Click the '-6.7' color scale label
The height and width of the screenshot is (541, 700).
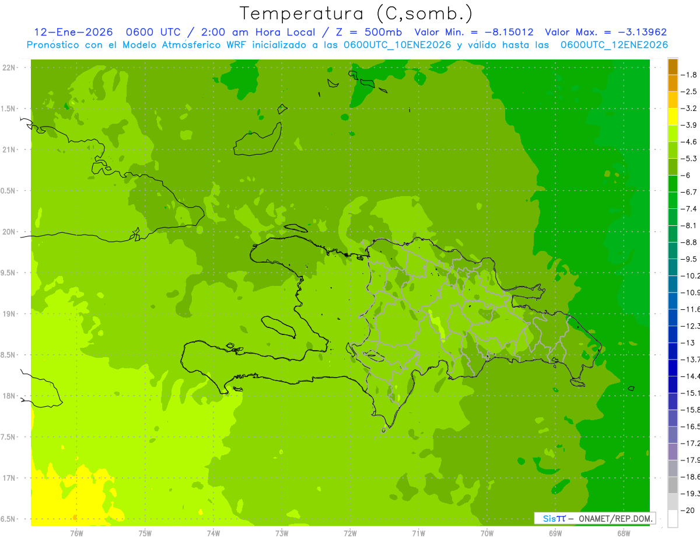click(689, 192)
